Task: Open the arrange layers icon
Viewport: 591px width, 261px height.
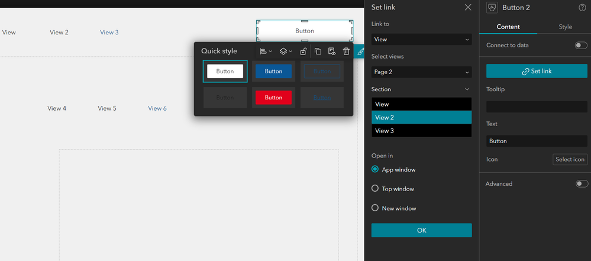Action: point(286,51)
